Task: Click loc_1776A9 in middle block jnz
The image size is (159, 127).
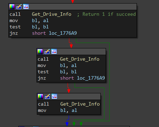Action: (x=91, y=78)
